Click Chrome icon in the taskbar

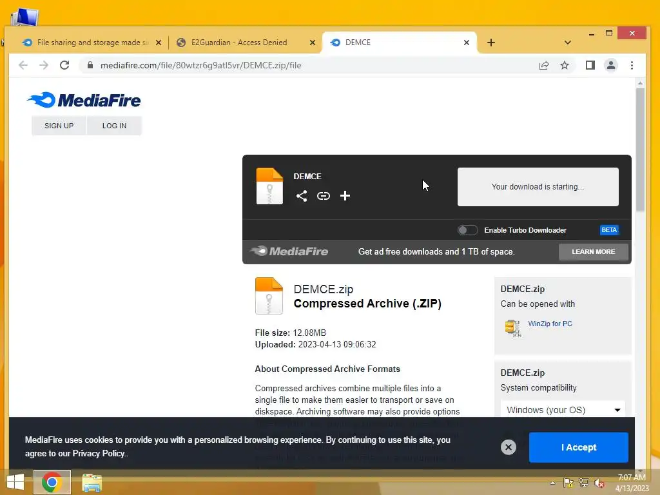pyautogui.click(x=52, y=482)
